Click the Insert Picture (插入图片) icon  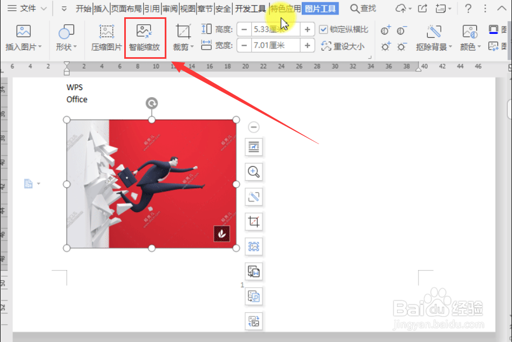[24, 31]
